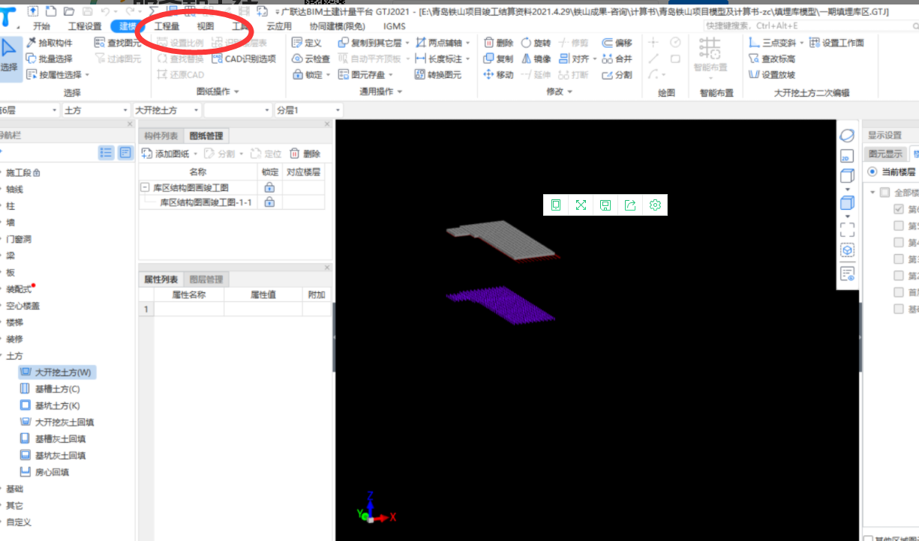
Task: Click fullscreen arrows in floating toolbar
Action: [x=581, y=205]
